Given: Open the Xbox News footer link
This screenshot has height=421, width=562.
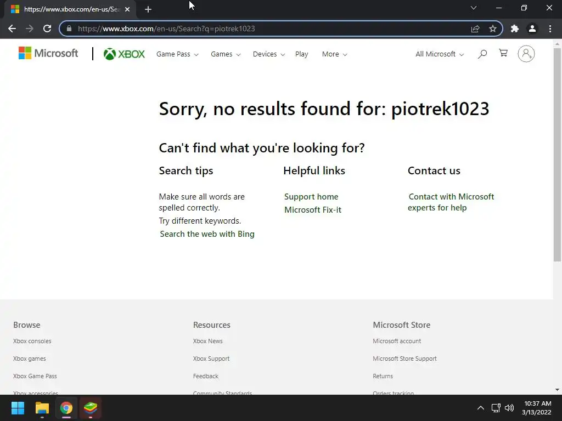Looking at the screenshot, I should pos(208,341).
